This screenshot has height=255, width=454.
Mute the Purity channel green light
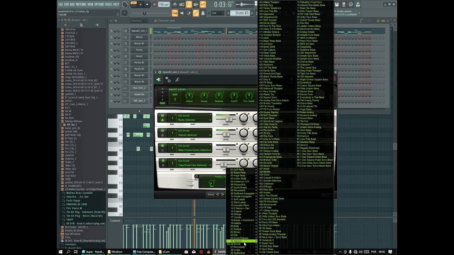111,50
